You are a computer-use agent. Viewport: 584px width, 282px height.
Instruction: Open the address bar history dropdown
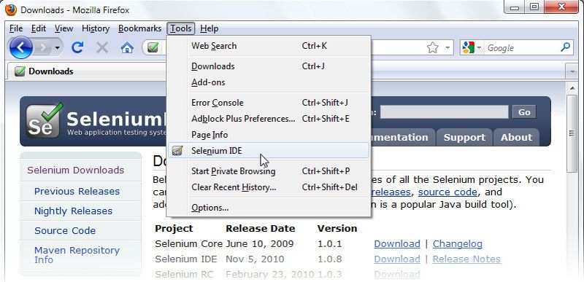tap(448, 47)
